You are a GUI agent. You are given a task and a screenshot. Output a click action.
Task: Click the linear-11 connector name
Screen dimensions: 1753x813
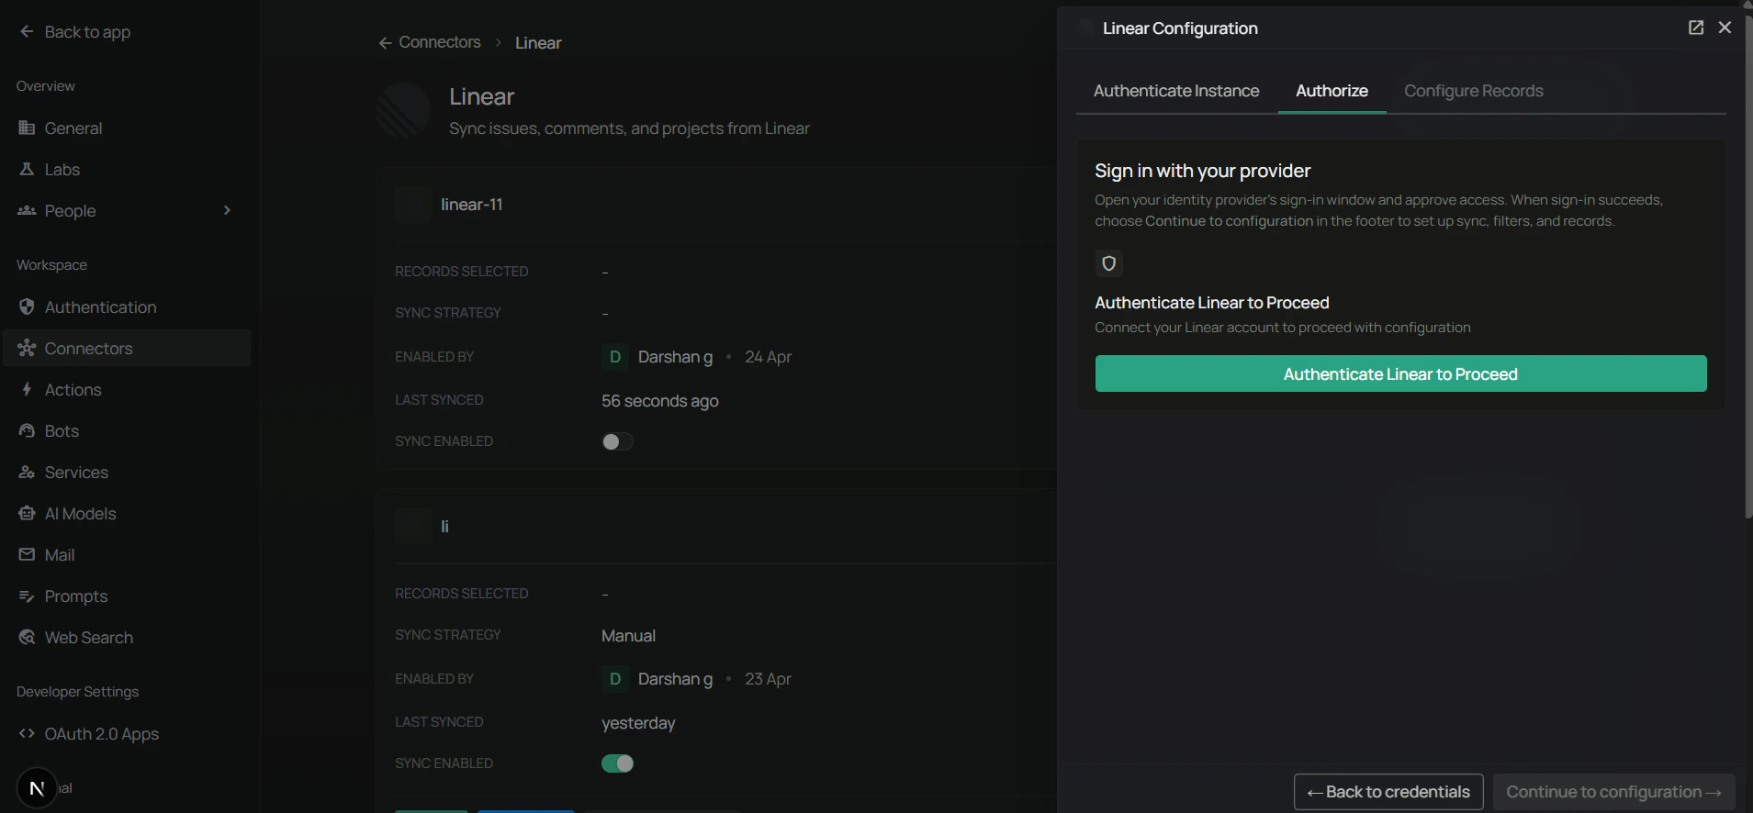471,205
